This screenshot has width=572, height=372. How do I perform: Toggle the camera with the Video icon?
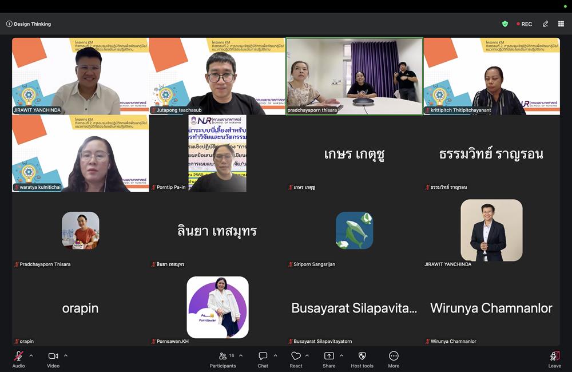click(x=53, y=356)
